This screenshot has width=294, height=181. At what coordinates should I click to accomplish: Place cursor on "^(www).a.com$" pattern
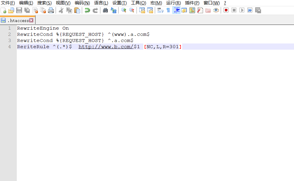coord(129,34)
